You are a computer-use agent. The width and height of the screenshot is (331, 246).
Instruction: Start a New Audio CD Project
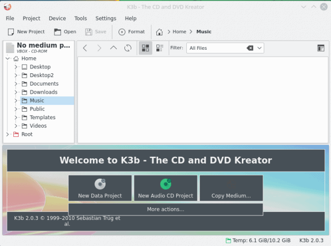[165, 188]
